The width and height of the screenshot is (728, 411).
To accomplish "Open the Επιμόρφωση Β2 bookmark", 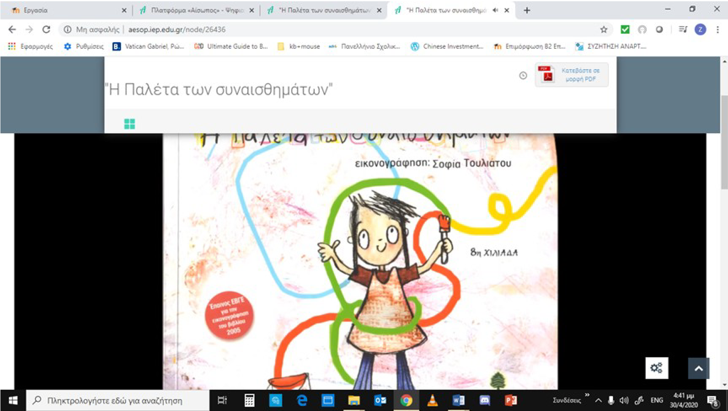I will point(530,46).
